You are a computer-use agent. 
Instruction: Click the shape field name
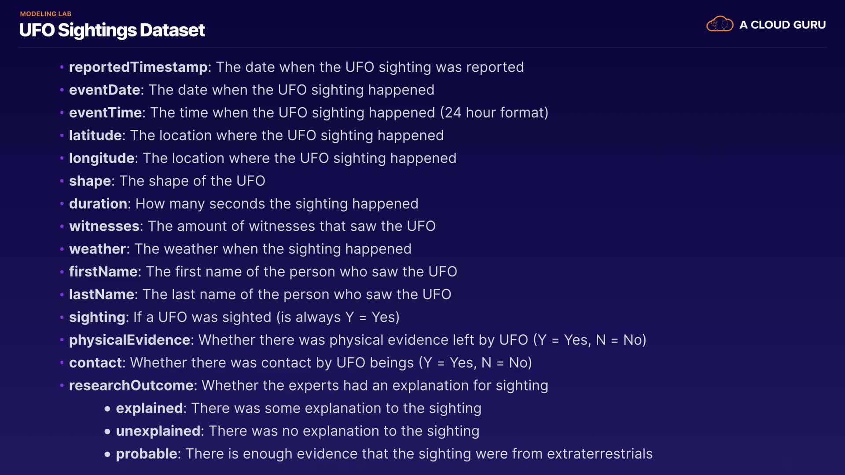90,181
